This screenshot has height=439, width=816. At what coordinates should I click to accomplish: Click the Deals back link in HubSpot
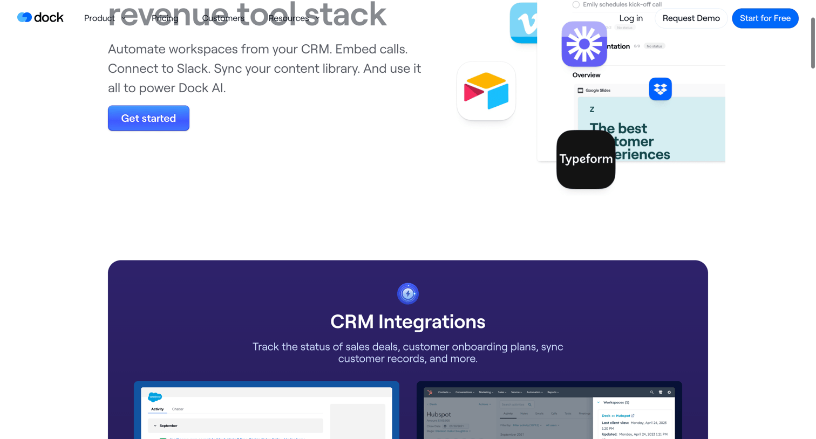coord(432,404)
